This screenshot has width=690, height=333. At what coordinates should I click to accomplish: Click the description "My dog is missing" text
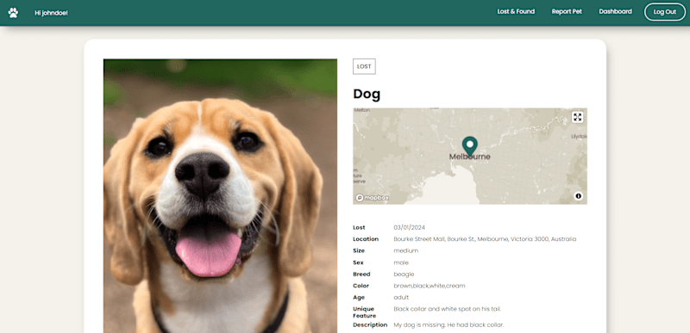448,325
